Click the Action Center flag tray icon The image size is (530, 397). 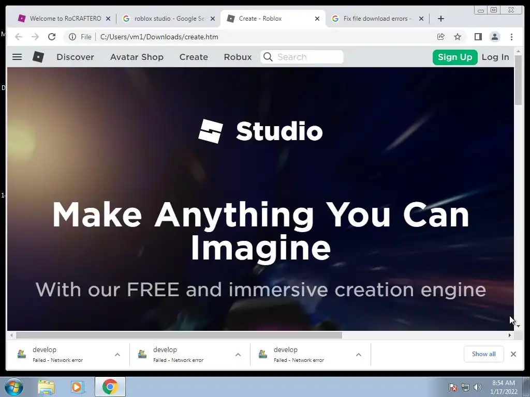[452, 387]
